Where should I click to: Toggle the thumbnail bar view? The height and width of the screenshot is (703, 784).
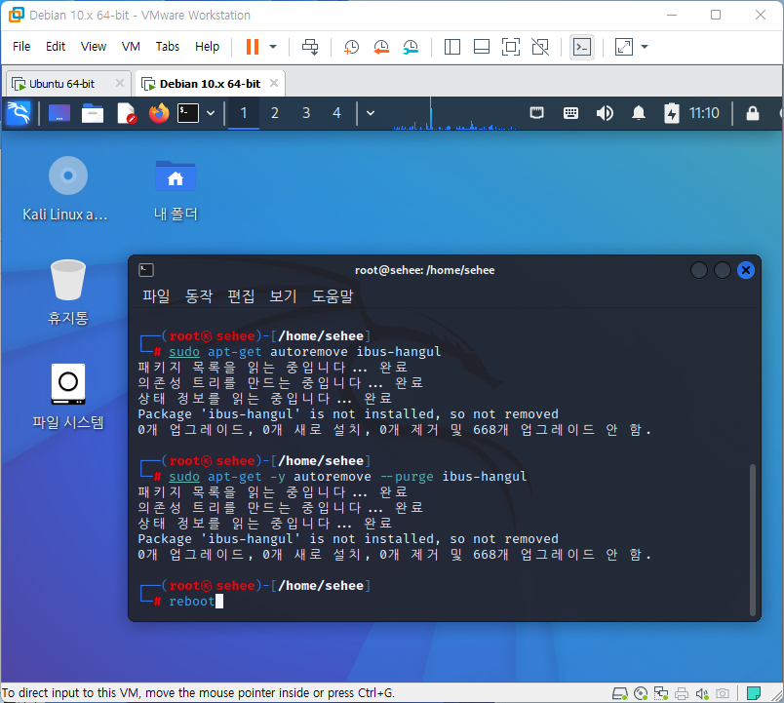(482, 47)
